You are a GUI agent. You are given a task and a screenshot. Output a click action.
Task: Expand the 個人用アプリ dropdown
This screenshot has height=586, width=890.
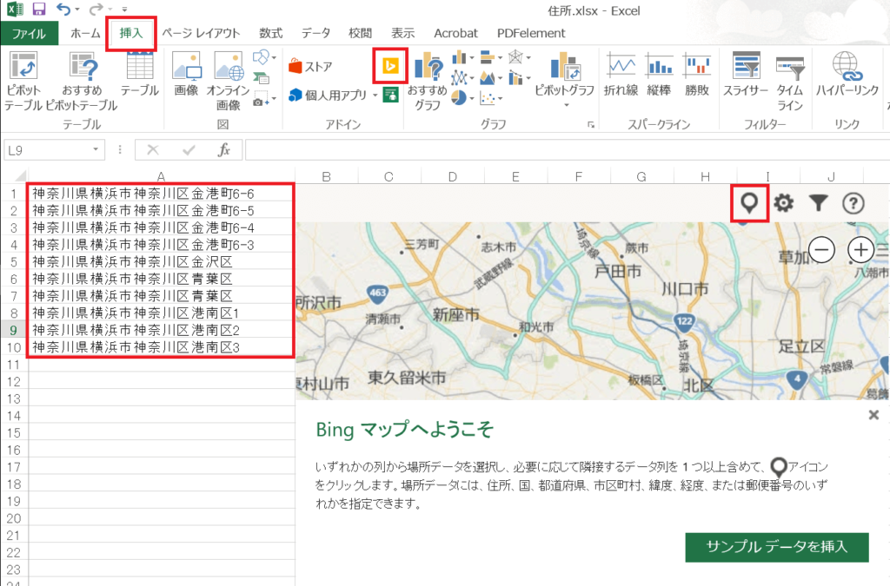pyautogui.click(x=375, y=95)
